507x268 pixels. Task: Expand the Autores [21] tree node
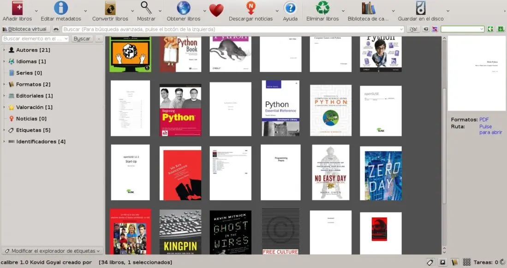[x=4, y=50]
